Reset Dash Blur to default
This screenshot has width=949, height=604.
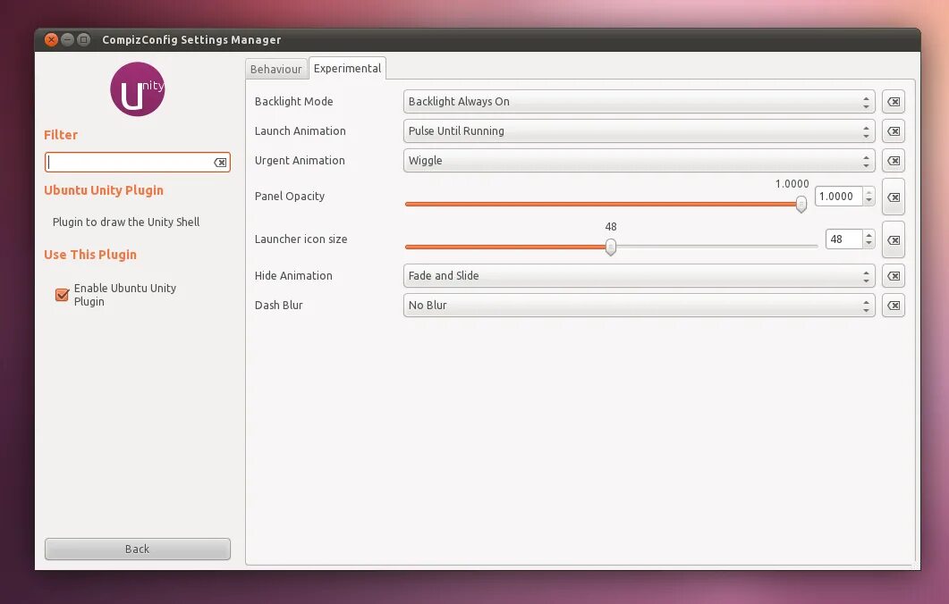[x=893, y=305]
